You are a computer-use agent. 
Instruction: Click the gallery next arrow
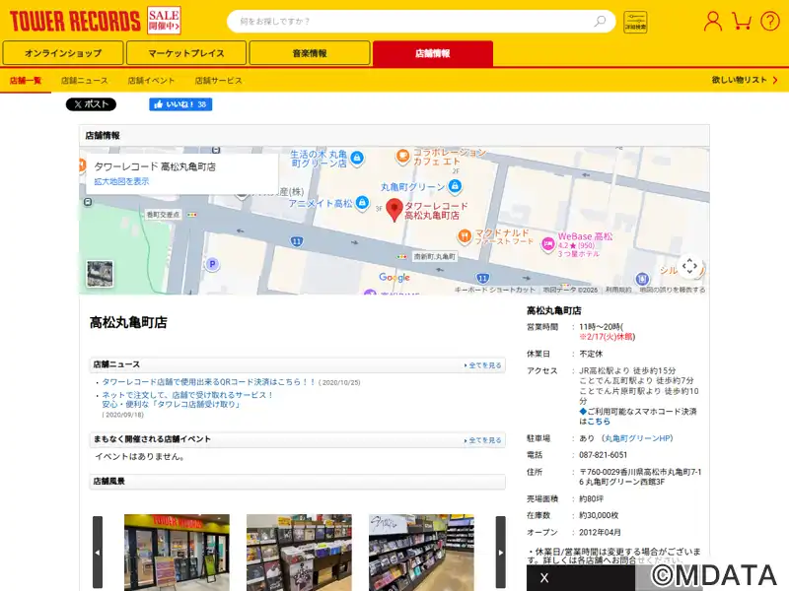[501, 553]
